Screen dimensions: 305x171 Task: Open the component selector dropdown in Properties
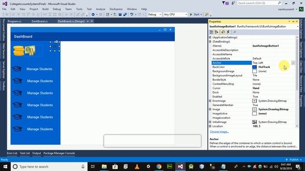(297, 27)
